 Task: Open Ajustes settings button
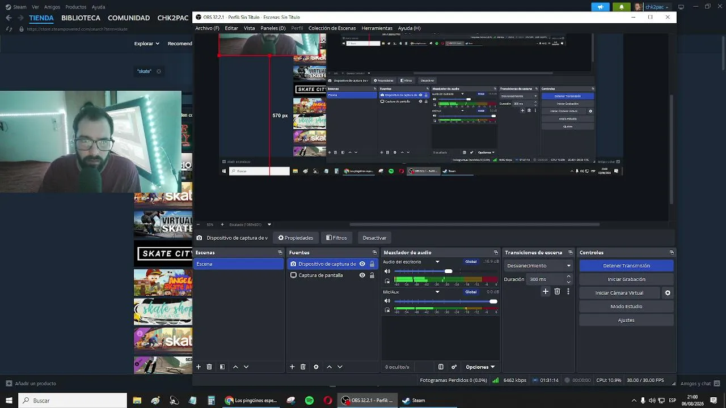click(x=626, y=320)
